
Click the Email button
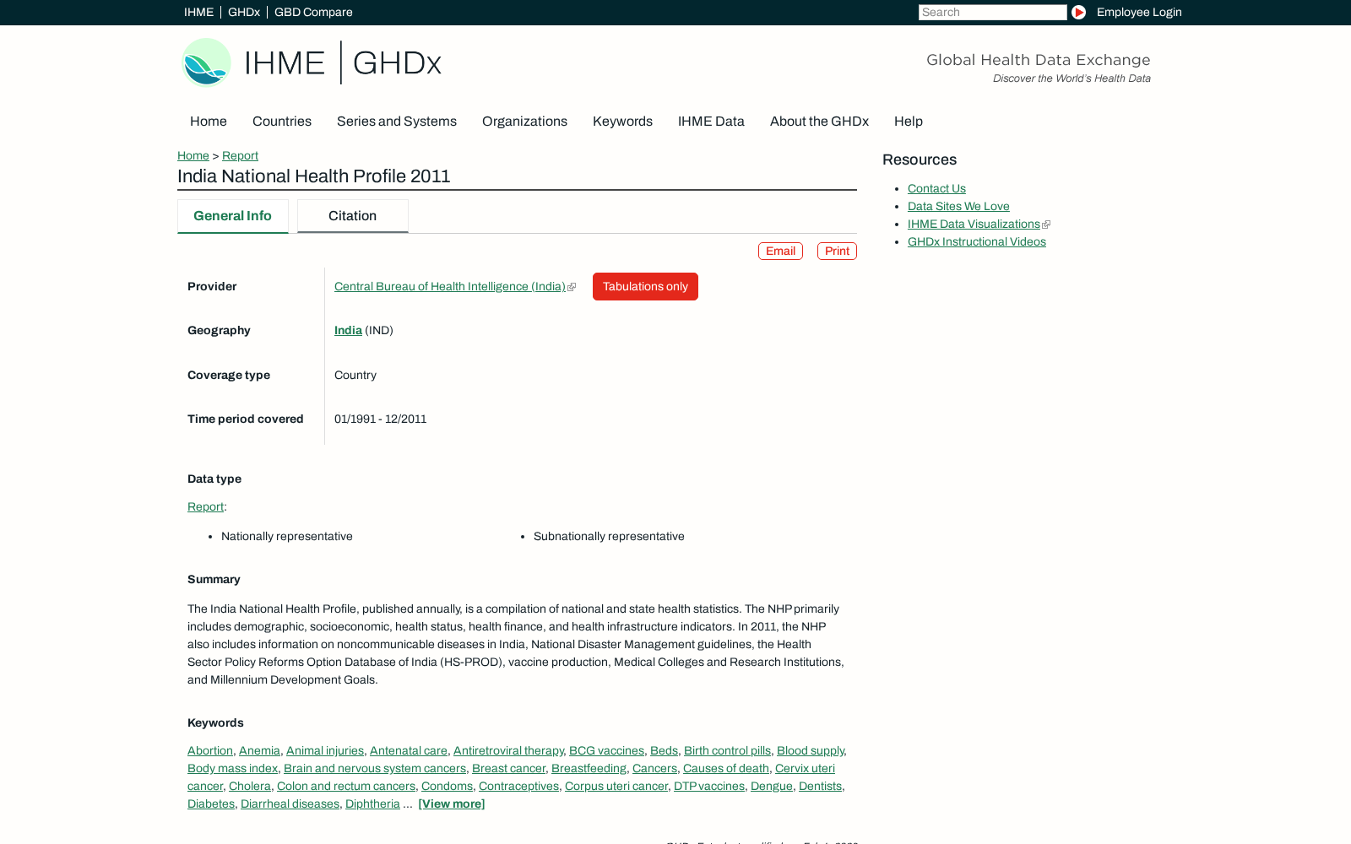pyautogui.click(x=780, y=251)
